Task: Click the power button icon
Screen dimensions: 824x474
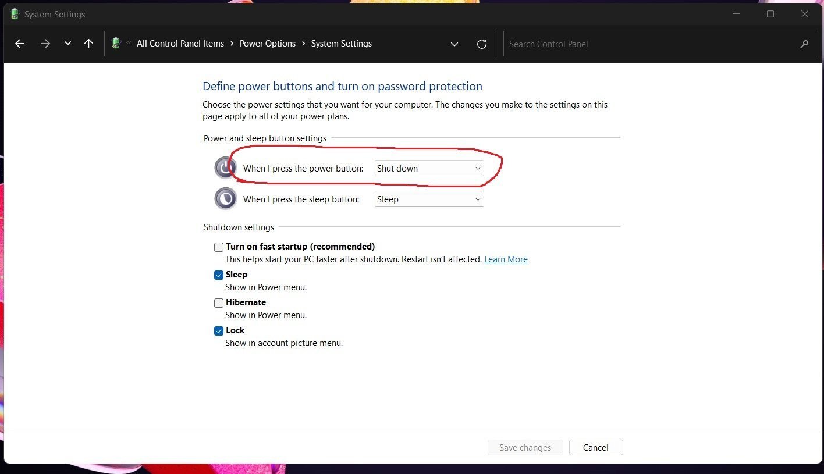Action: (x=225, y=168)
